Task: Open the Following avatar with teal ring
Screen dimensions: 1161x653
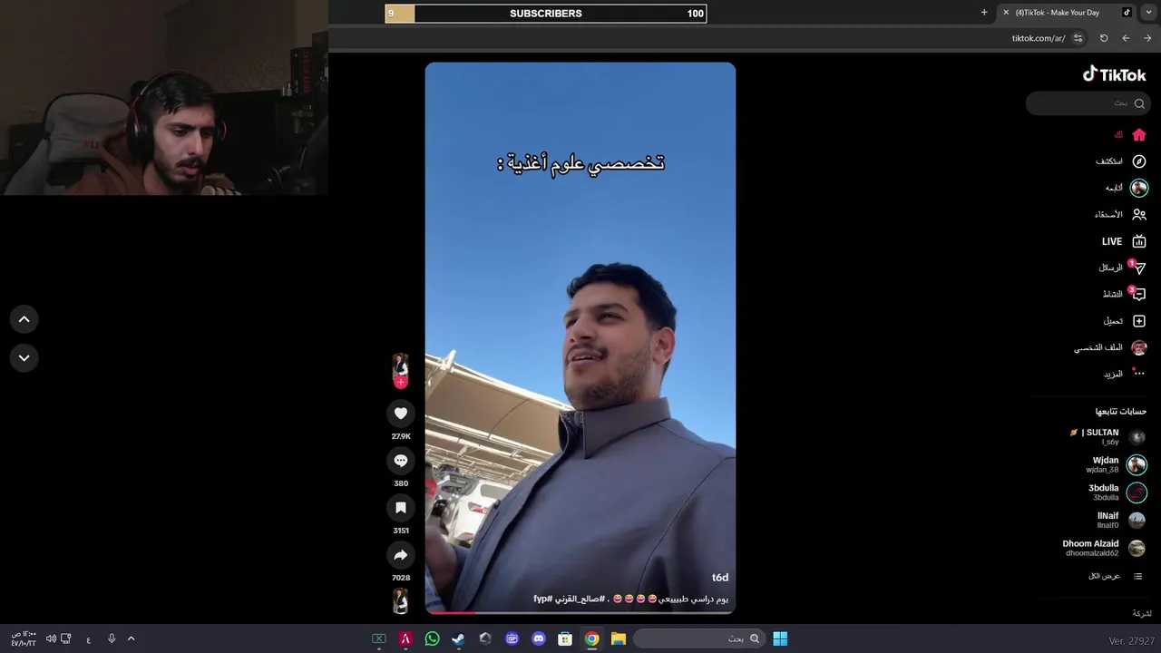Action: point(1139,188)
